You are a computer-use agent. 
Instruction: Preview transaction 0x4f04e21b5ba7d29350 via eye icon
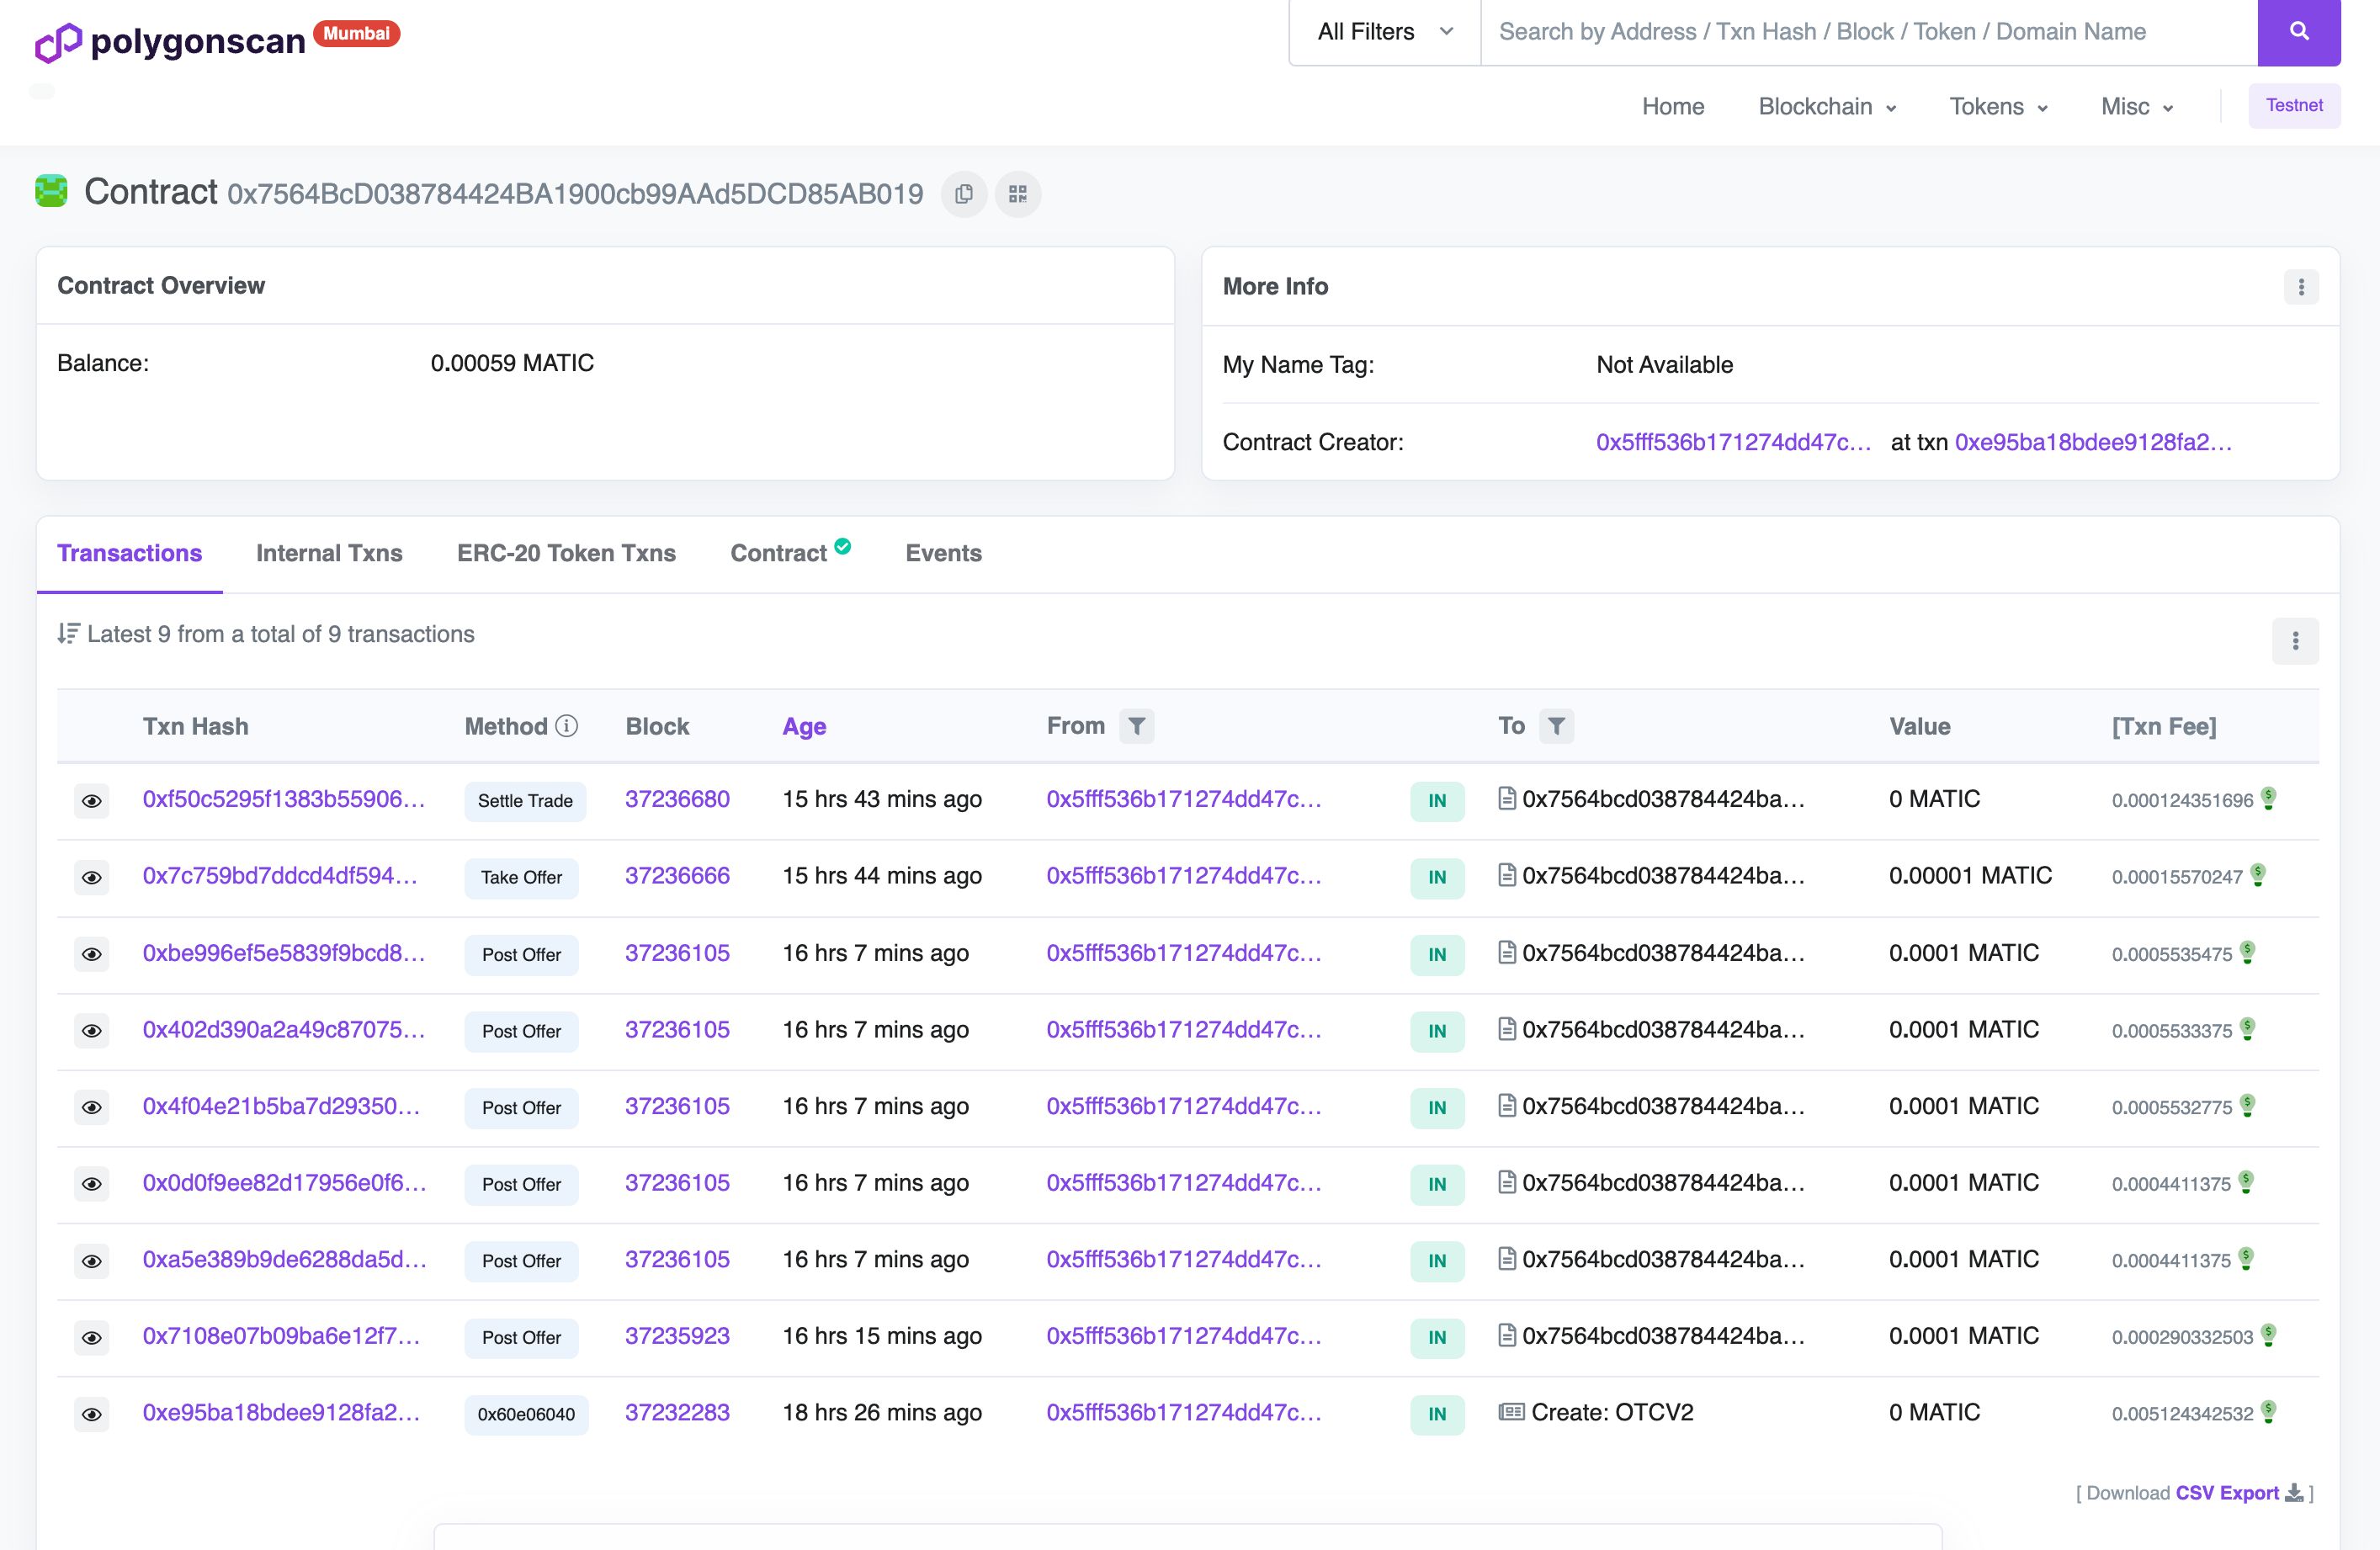pyautogui.click(x=91, y=1108)
